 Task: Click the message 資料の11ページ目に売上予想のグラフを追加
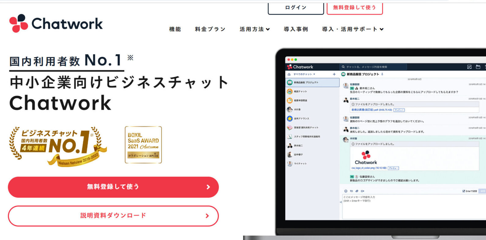coord(387,121)
